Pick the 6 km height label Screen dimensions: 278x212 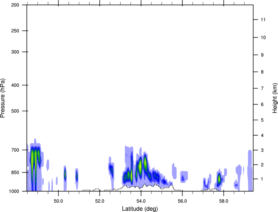click(x=262, y=104)
